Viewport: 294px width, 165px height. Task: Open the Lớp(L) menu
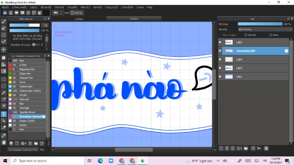point(34,7)
